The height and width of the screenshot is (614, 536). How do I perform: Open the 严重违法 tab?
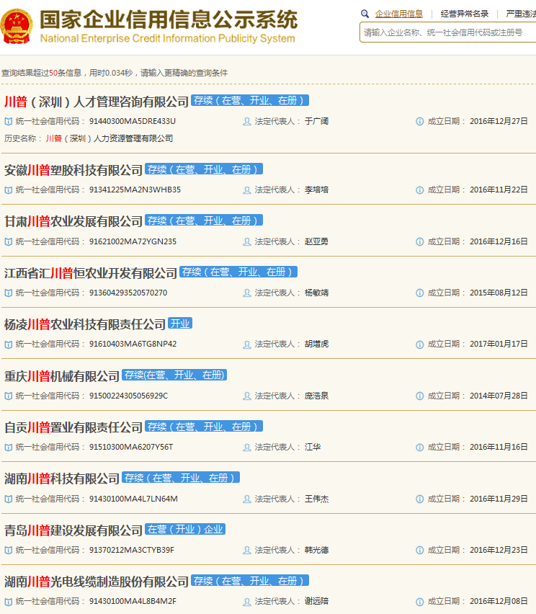point(521,14)
